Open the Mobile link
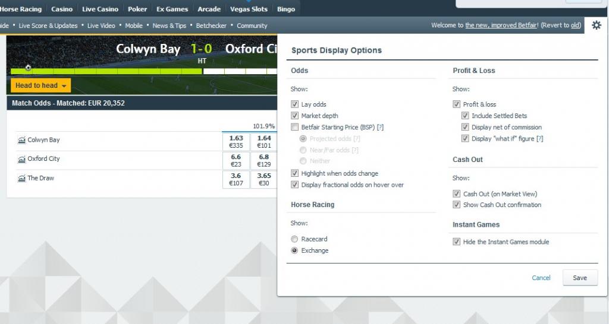Screen dimensions: 609x324 134,26
